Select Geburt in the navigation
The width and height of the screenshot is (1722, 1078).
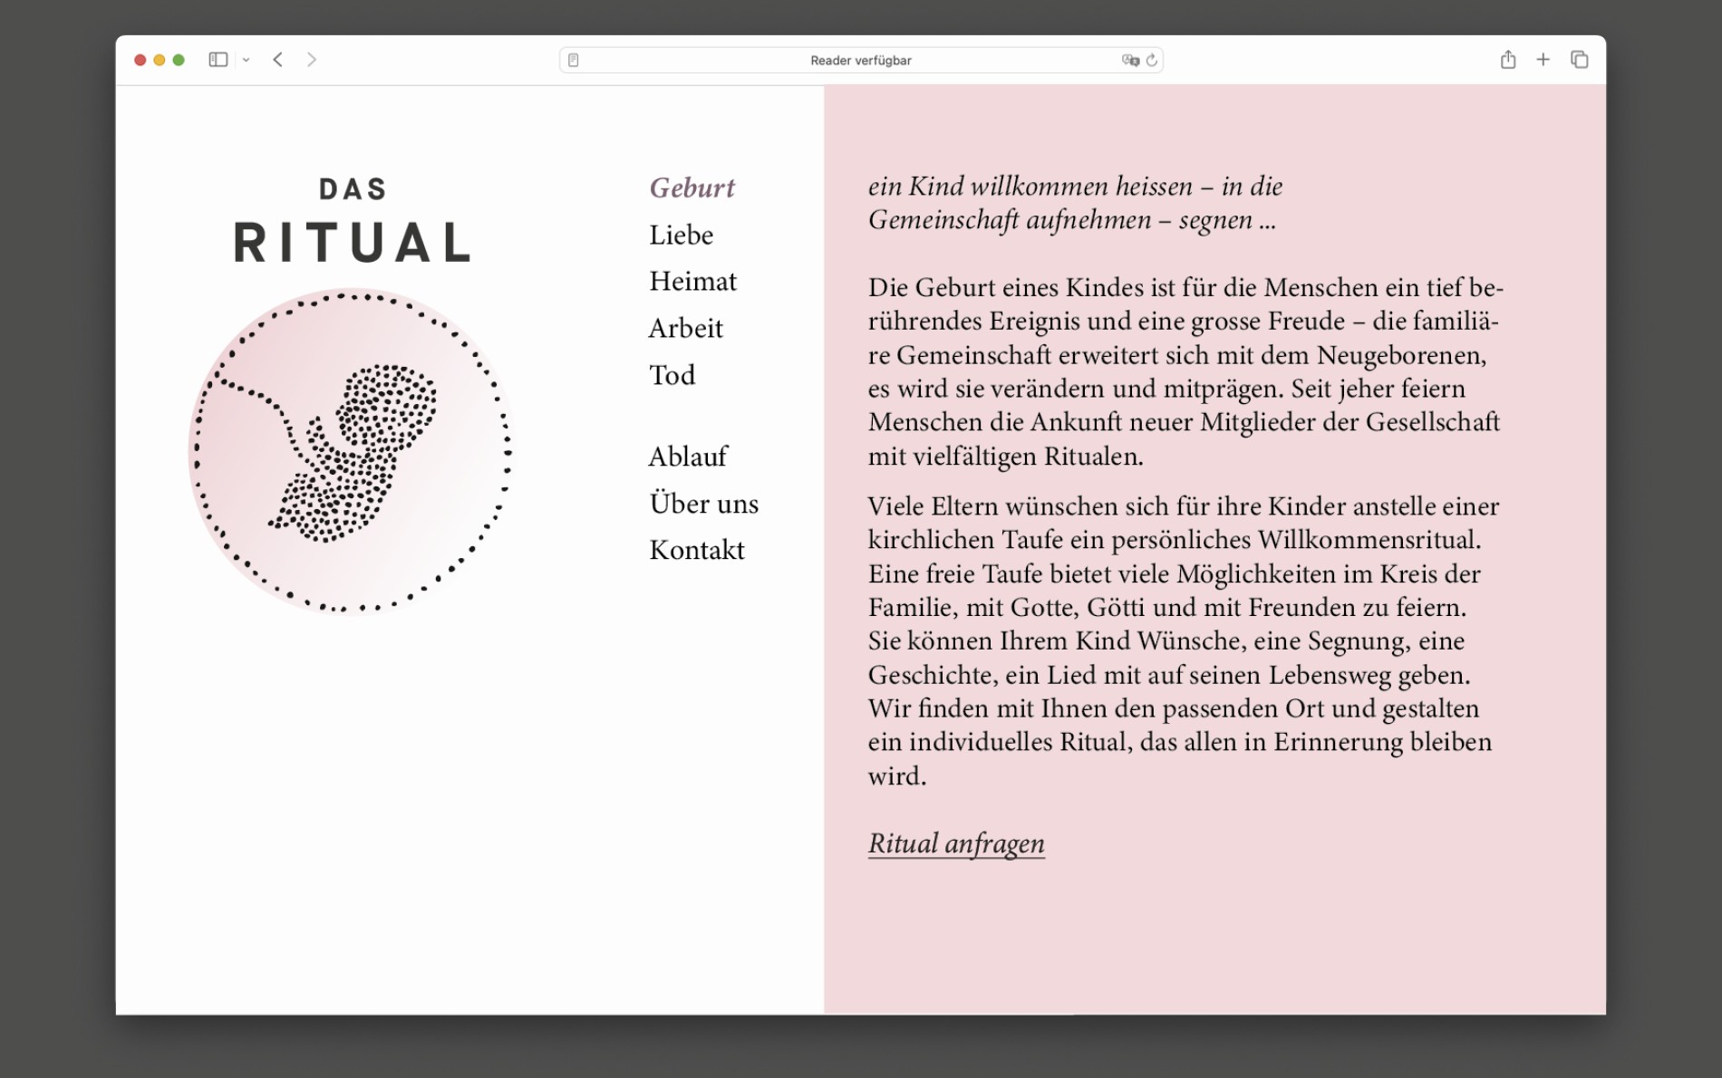pyautogui.click(x=692, y=188)
